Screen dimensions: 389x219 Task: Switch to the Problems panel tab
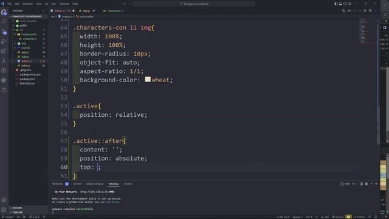coord(58,184)
